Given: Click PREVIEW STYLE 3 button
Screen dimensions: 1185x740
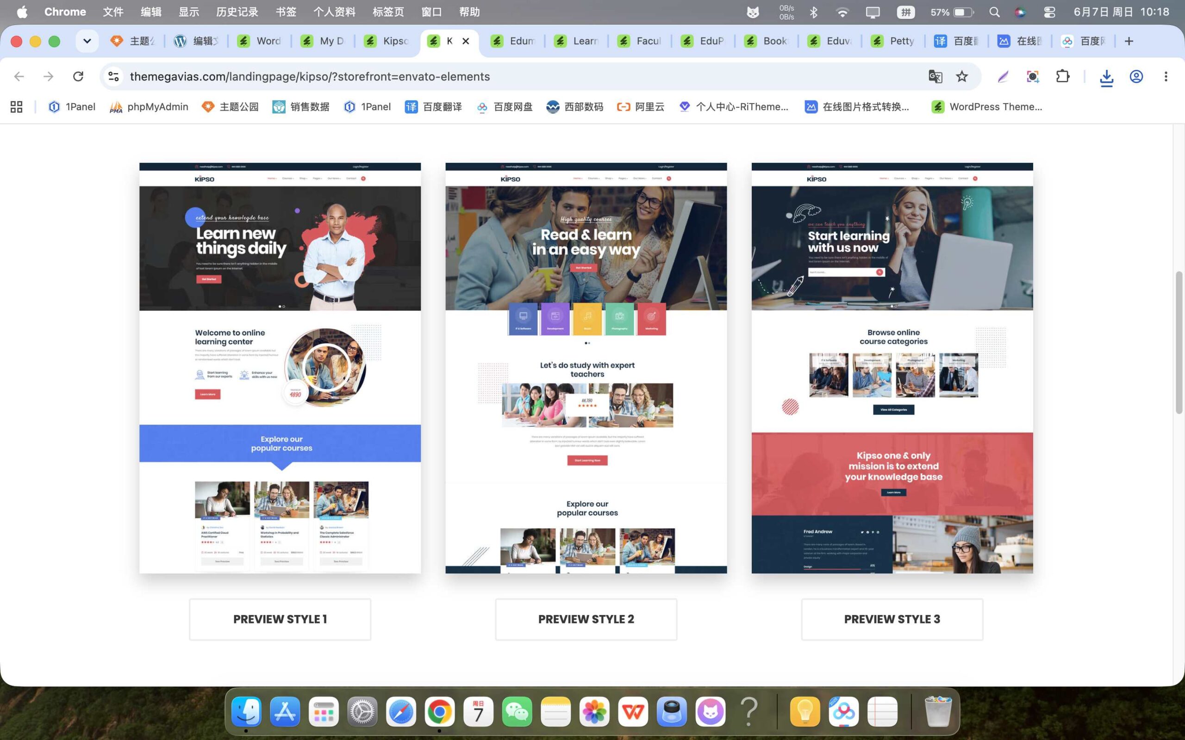Looking at the screenshot, I should [892, 619].
